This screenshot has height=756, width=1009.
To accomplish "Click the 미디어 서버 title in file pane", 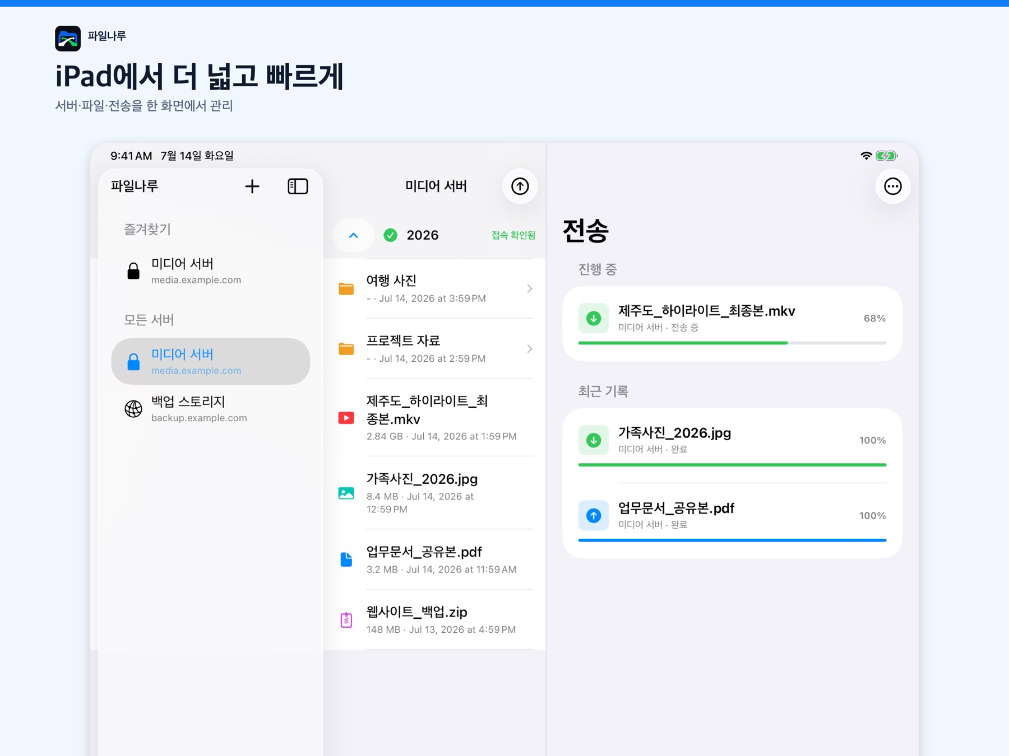I will click(436, 186).
